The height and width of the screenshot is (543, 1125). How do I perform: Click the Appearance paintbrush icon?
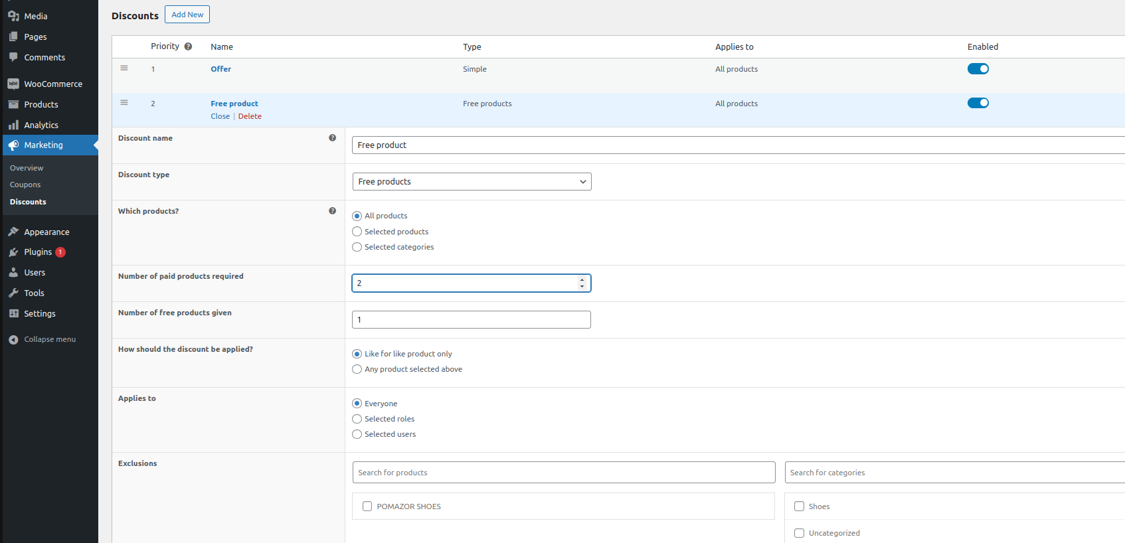coord(13,232)
